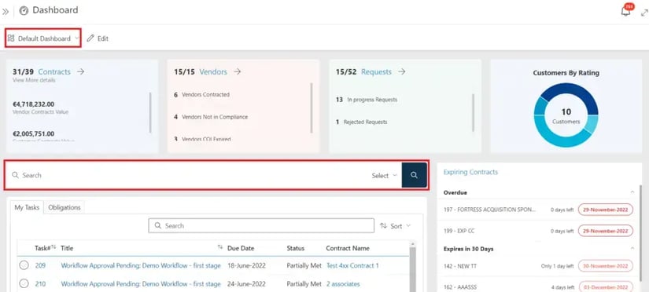Click the up-down arrows icon beside Sort

383,225
